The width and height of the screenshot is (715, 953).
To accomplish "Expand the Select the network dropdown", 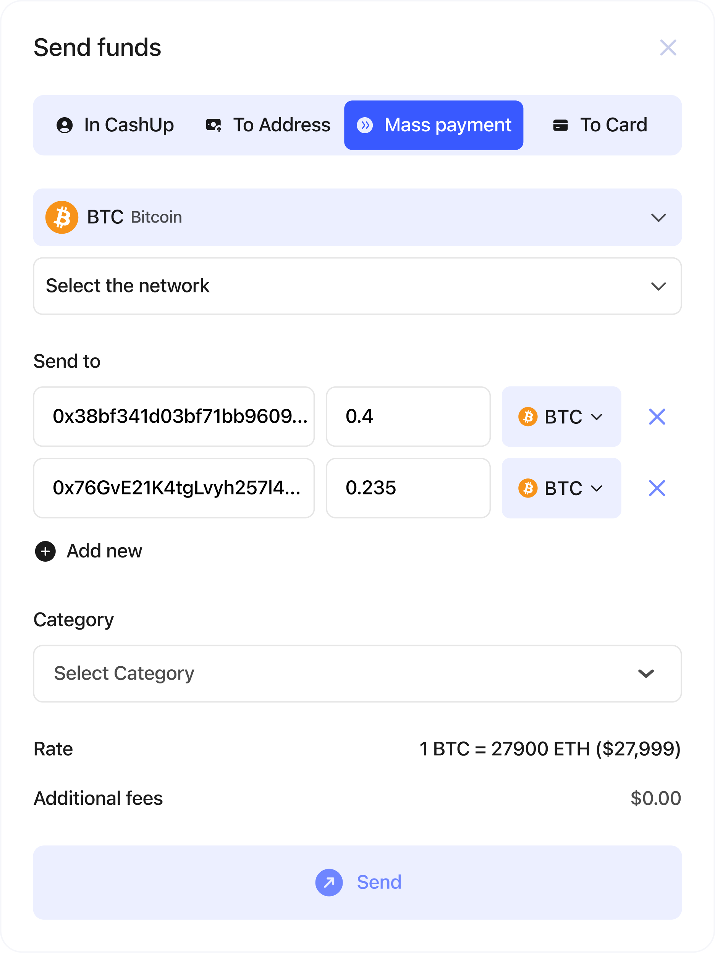I will [658, 286].
